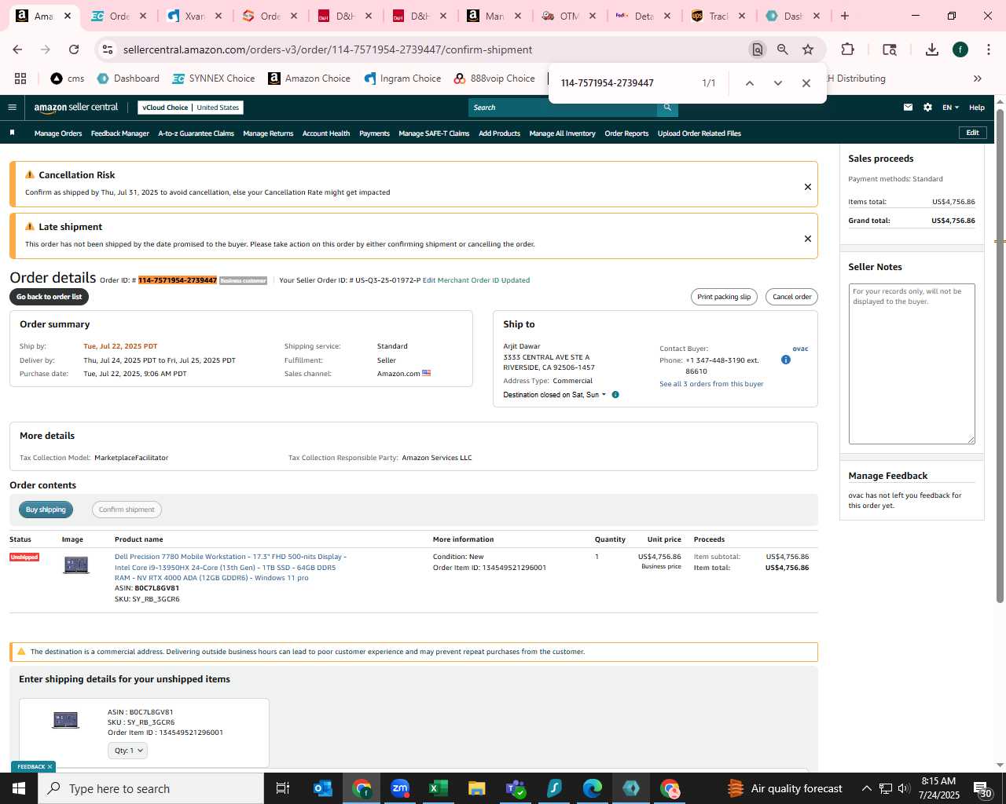1006x804 pixels.
Task: Click the info icon beside buyer phone
Action: 786,360
